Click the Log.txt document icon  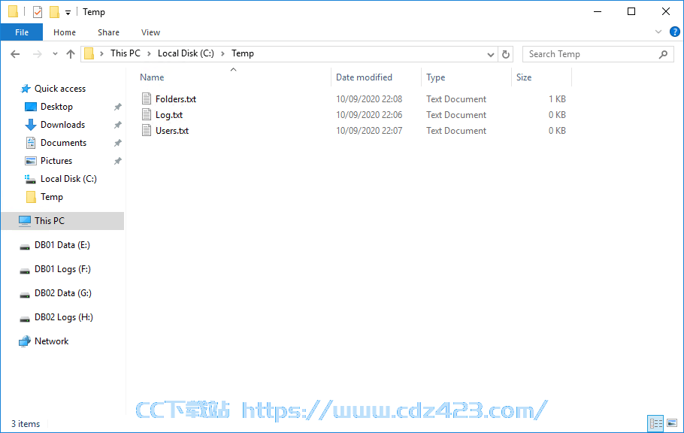click(147, 114)
